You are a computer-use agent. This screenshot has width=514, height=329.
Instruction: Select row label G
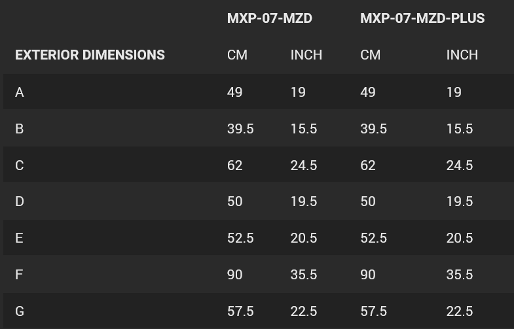coord(20,311)
